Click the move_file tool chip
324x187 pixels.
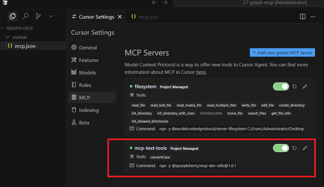[235, 113]
